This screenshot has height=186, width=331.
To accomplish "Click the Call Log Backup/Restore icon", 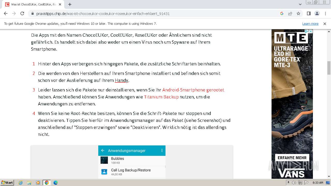I will click(x=104, y=172).
